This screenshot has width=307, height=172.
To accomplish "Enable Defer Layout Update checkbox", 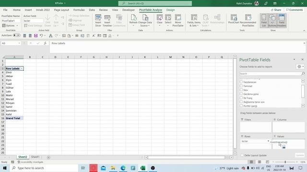I will point(242,155).
